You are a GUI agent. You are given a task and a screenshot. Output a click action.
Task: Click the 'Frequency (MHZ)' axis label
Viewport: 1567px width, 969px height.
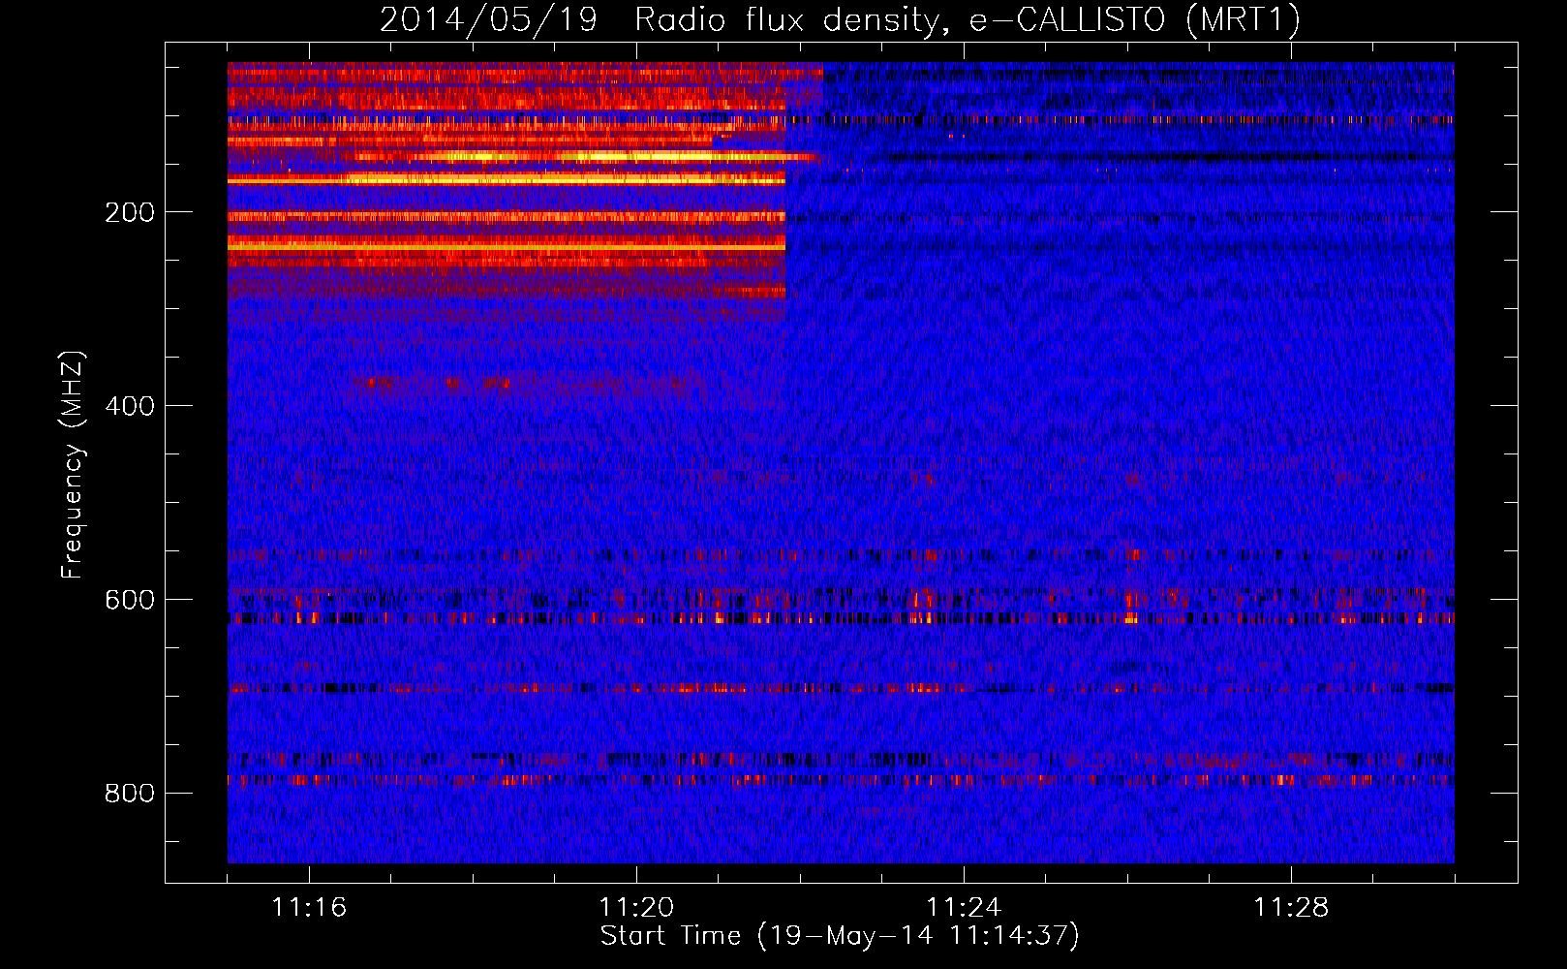click(x=73, y=465)
